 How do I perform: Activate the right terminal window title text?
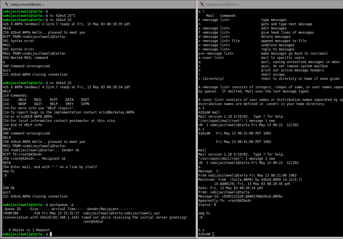click(x=223, y=4)
